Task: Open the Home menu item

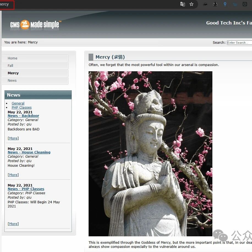Action: (35, 58)
